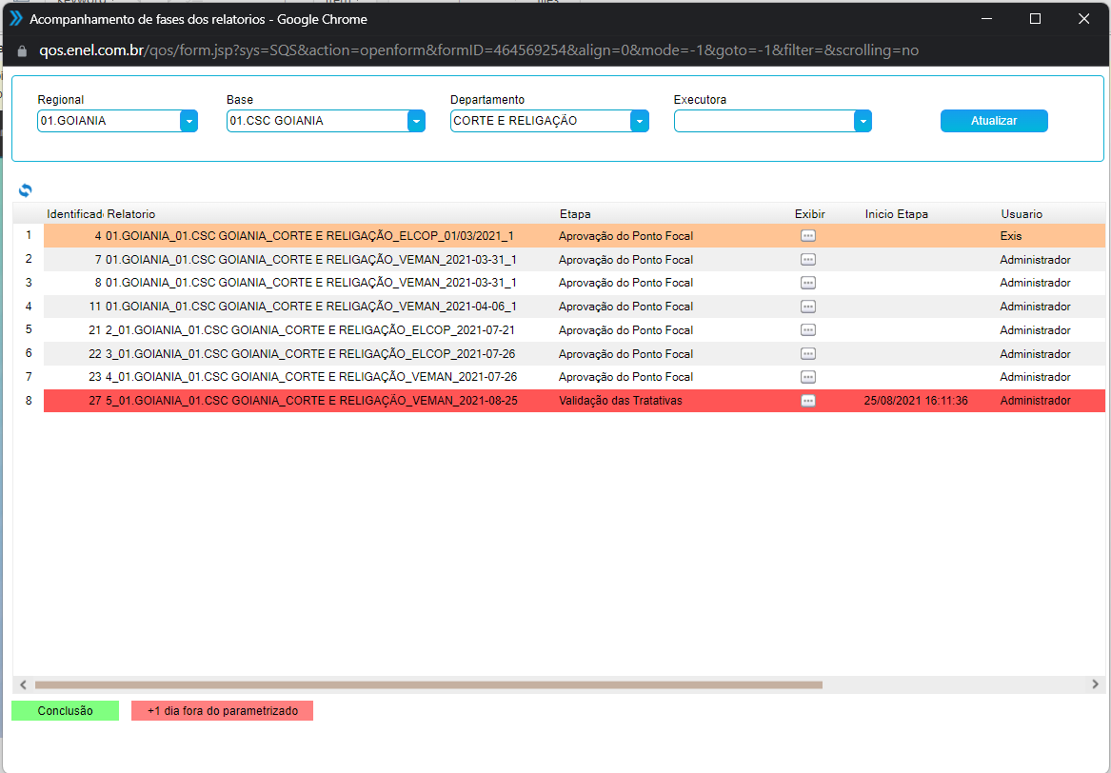Click the lock icon in address bar

click(23, 50)
